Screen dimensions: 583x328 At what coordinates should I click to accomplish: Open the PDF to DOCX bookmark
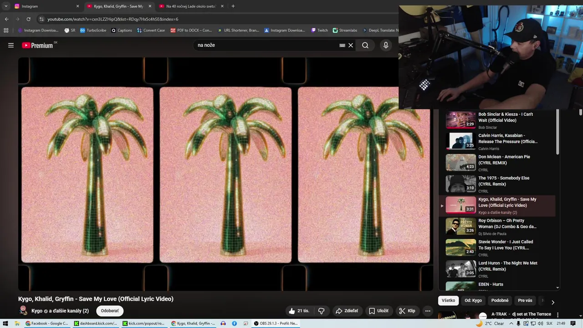pos(191,31)
